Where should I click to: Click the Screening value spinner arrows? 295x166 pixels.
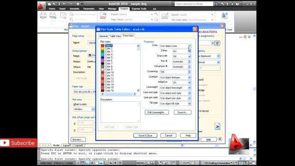point(189,72)
